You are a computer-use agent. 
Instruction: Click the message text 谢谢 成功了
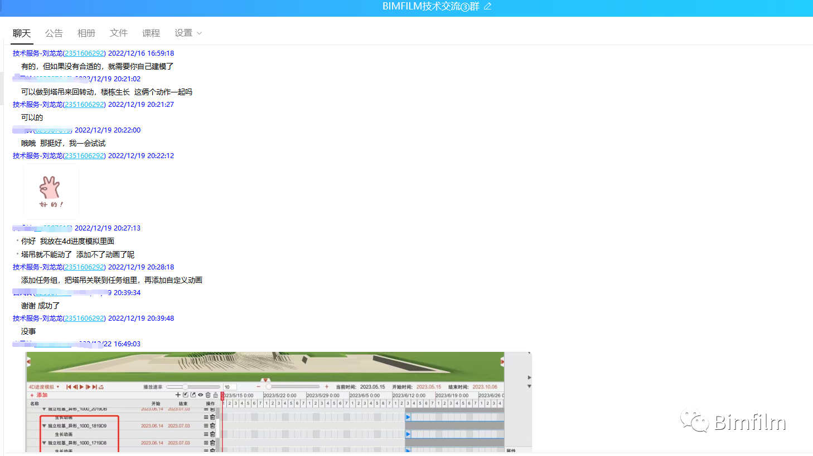pyautogui.click(x=40, y=306)
